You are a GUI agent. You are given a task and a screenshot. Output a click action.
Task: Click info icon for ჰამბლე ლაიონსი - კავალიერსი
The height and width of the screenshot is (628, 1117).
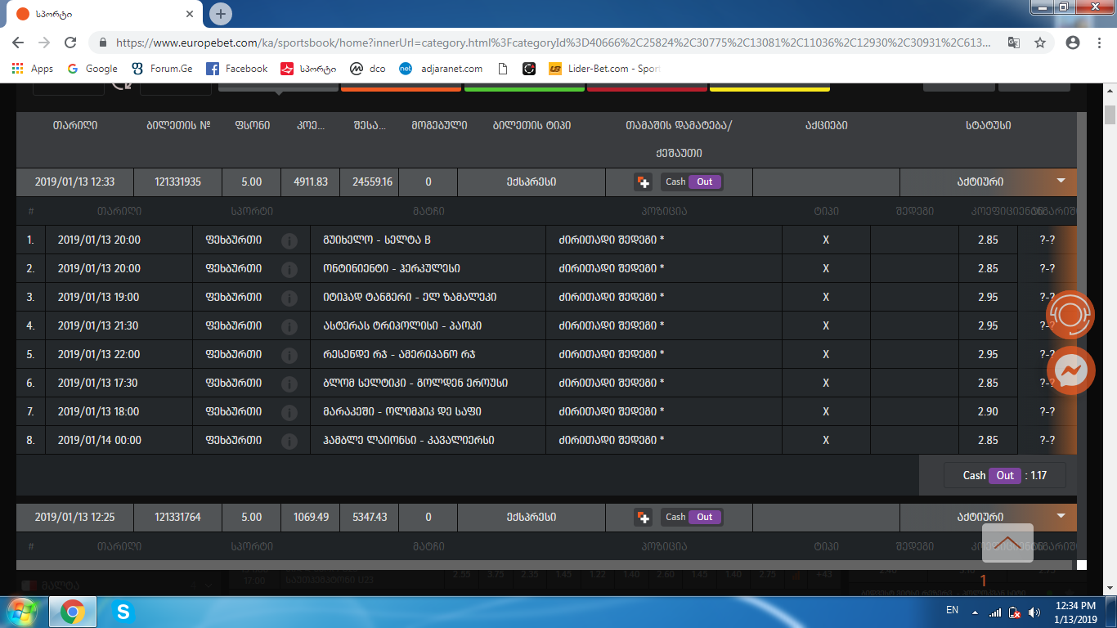(289, 441)
